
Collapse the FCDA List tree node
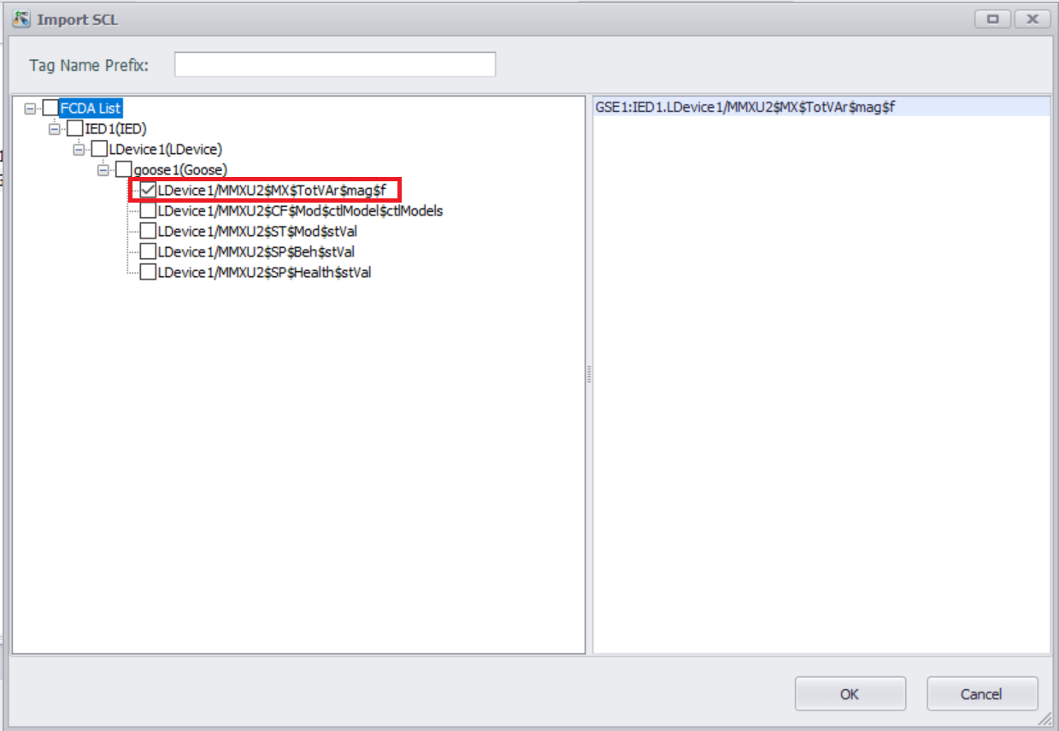tap(31, 109)
